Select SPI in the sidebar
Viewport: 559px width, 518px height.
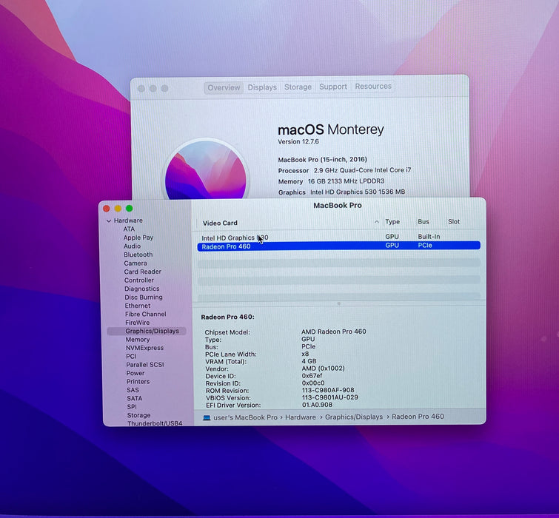coord(132,407)
